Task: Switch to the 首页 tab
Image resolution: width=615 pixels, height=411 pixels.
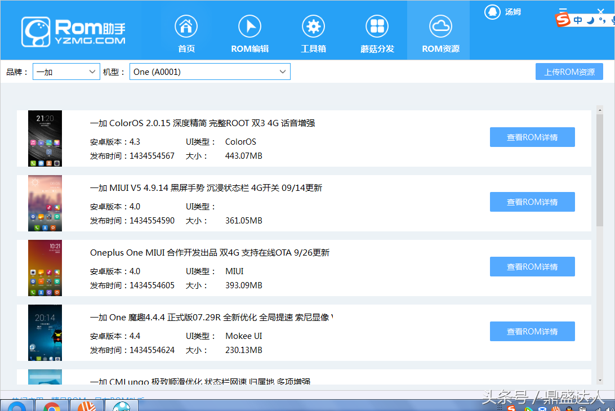Action: 186,26
